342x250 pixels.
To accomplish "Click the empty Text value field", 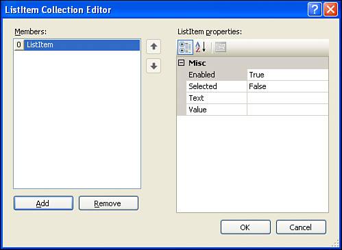I will point(288,98).
